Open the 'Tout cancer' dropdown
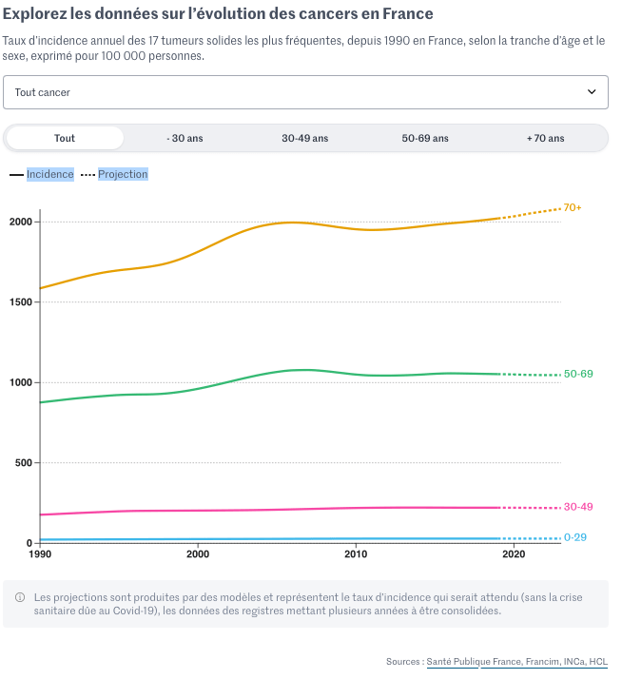This screenshot has height=679, width=622. click(x=285, y=92)
